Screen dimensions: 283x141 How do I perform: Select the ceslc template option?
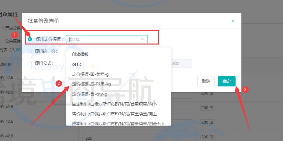(77, 64)
